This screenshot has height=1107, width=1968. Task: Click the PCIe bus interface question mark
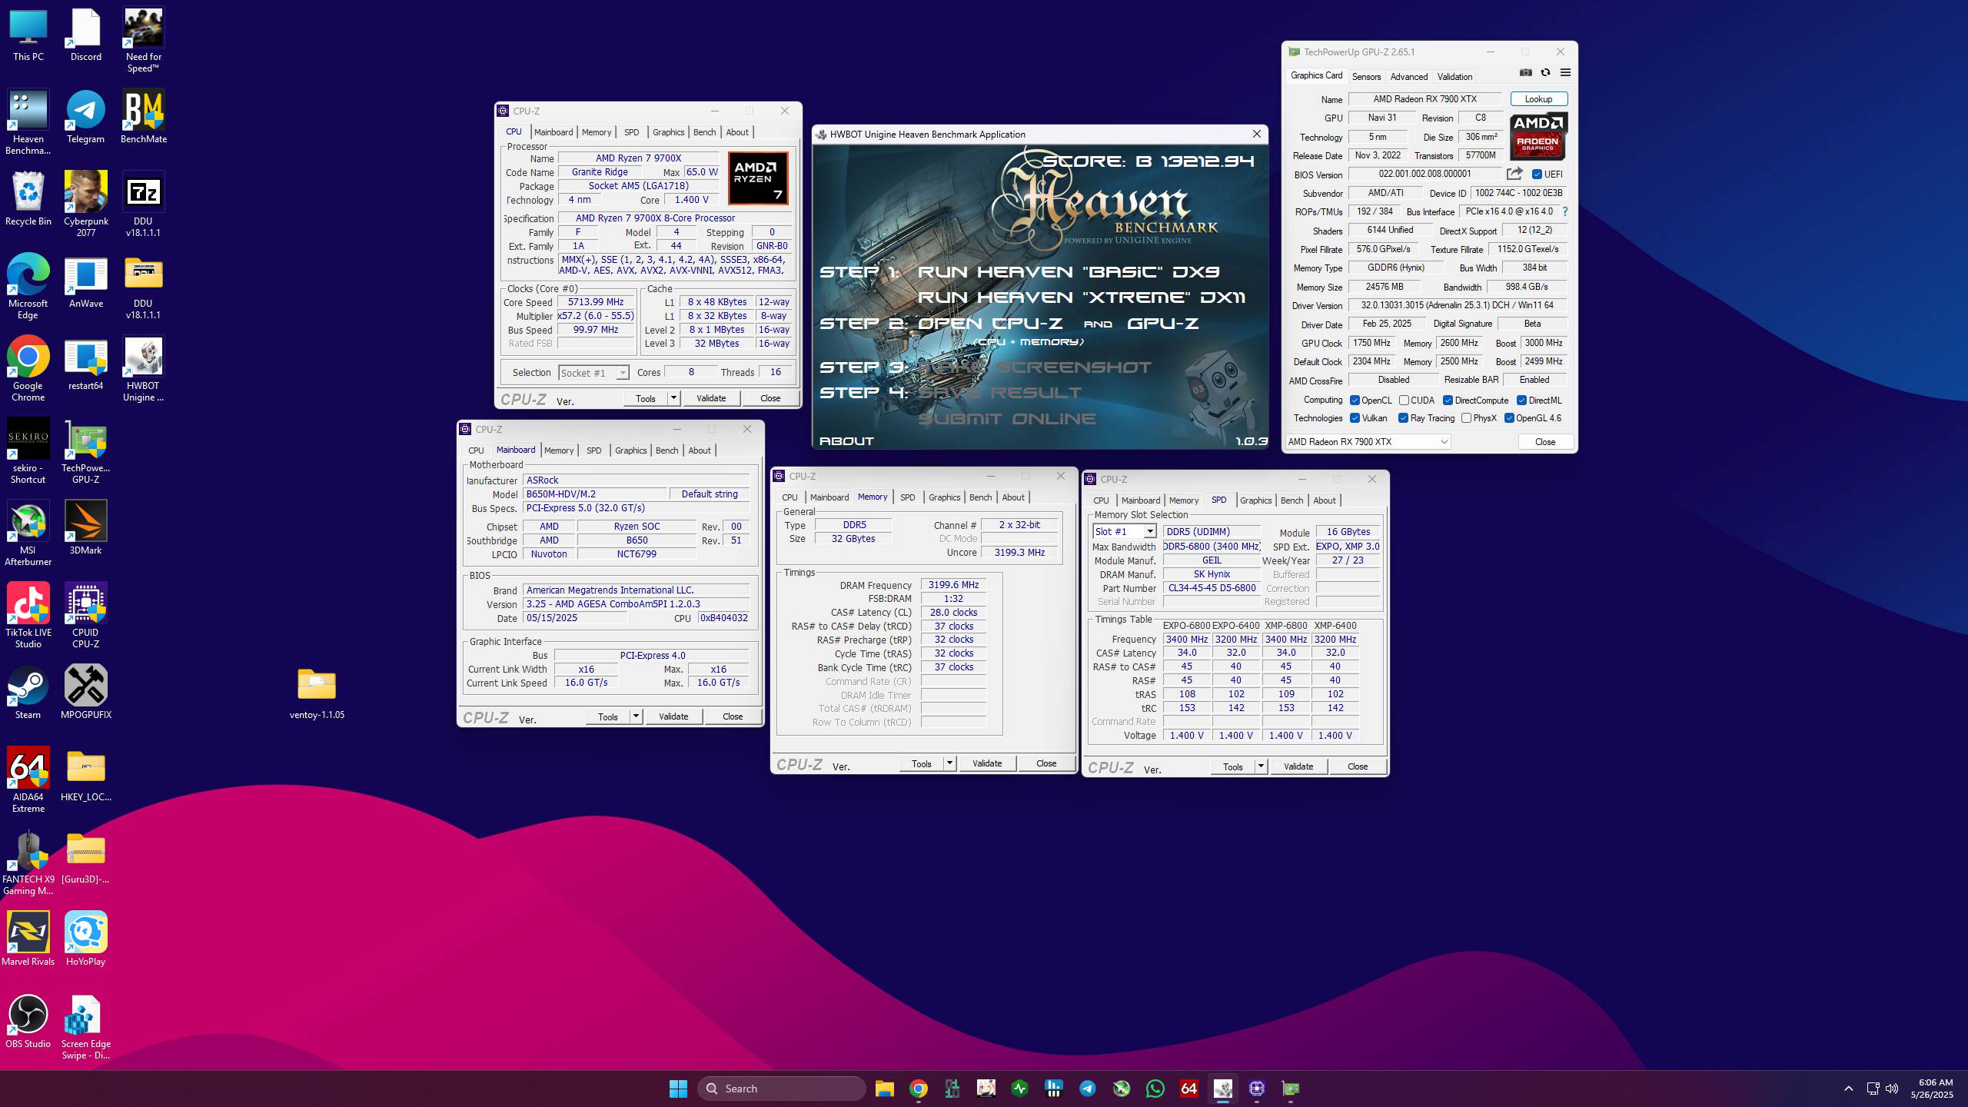(x=1564, y=211)
